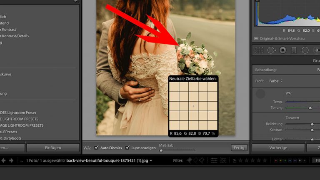320x180 pixels.
Task: Toggle the Lupe anzeigen checkbox
Action: click(x=127, y=147)
